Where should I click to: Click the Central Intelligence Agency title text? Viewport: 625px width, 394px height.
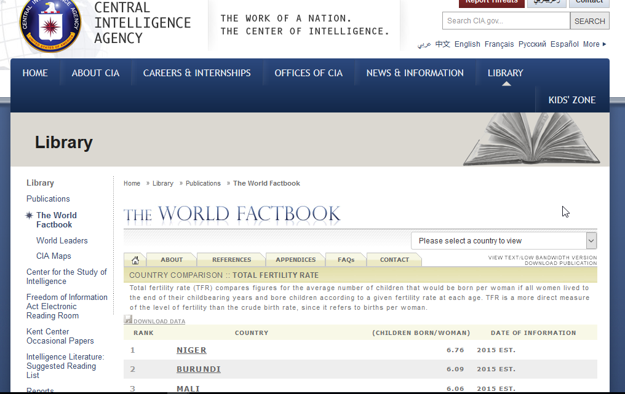coord(143,23)
